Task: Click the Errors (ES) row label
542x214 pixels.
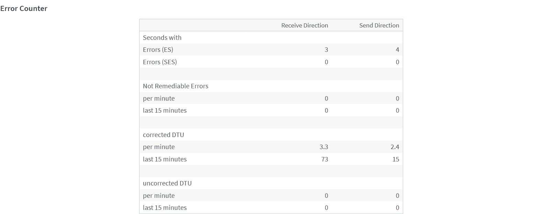Action: [158, 50]
